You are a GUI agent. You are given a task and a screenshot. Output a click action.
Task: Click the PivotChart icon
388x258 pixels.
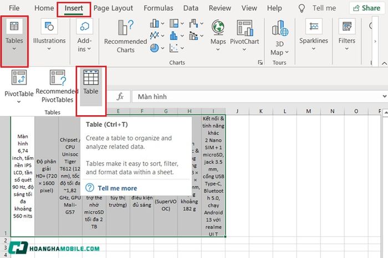tap(244, 28)
